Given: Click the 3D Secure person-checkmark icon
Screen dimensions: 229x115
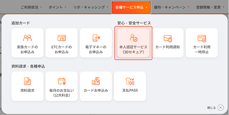Looking at the screenshot, I should coord(134,38).
